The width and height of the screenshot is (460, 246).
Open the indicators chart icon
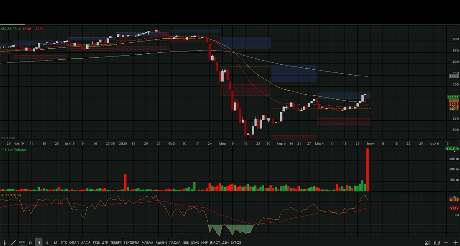click(428, 242)
